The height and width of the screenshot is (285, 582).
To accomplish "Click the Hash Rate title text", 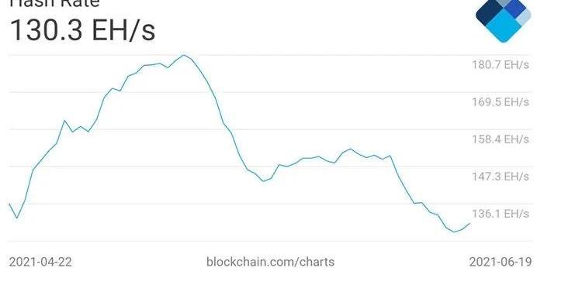I will [x=54, y=3].
